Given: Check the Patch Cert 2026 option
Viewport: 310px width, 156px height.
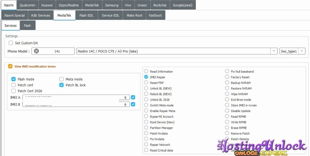Looking at the screenshot, I should (13, 91).
